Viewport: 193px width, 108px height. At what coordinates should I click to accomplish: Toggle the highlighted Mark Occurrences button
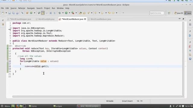tap(43, 13)
